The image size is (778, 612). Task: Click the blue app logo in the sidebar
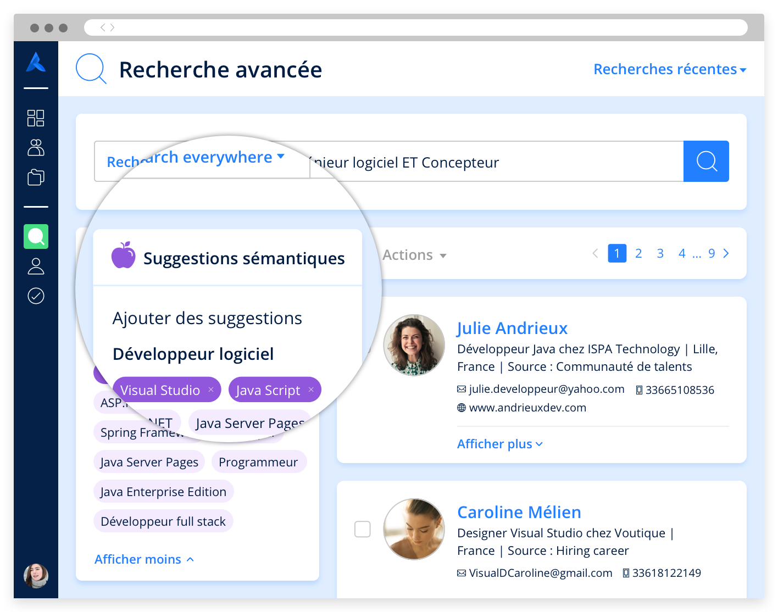[x=36, y=62]
